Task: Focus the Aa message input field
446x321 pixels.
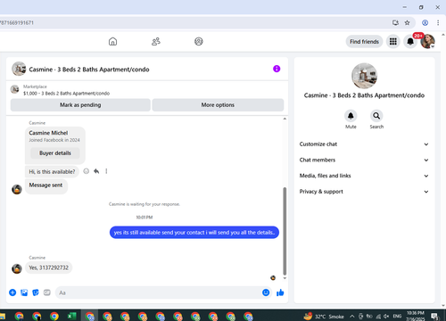Action: pos(158,292)
